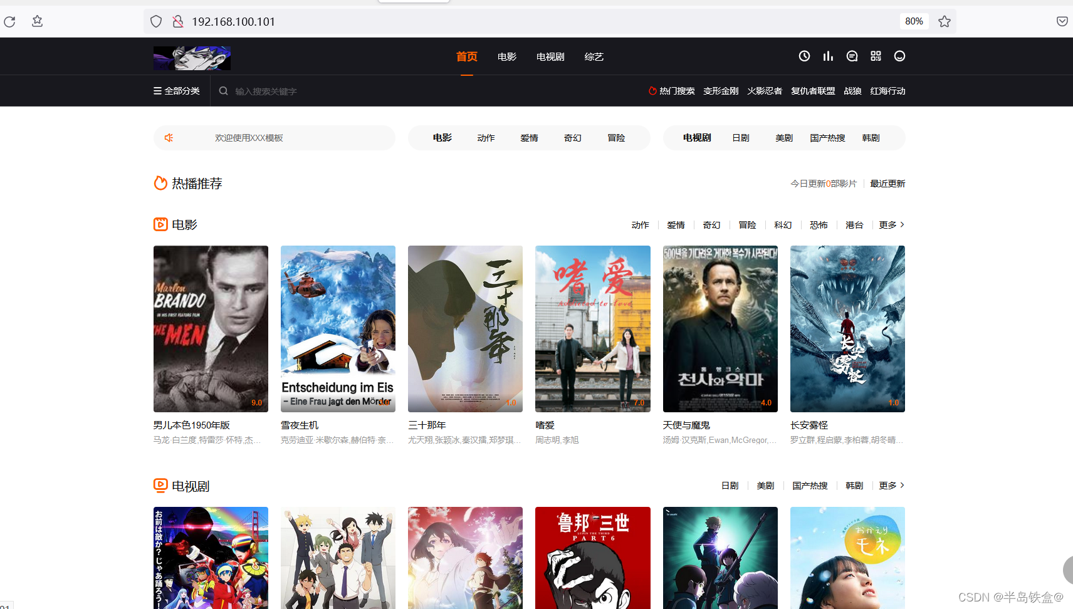
Task: Click the 欢迎使用XXX模板 announcement text
Action: (x=249, y=138)
